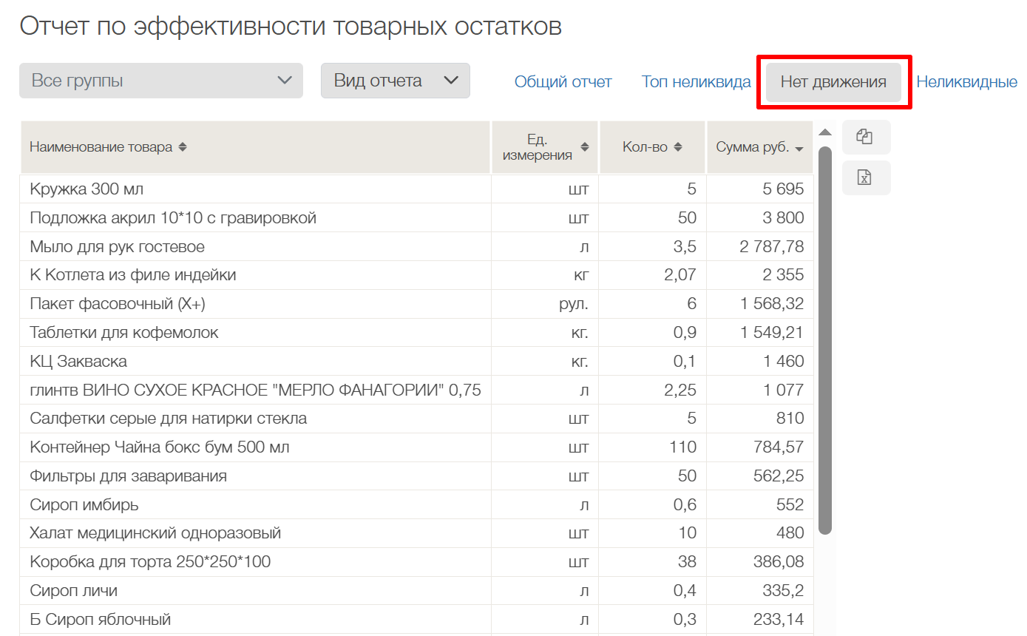Open the Топ неликвида tab
The image size is (1027, 636).
pyautogui.click(x=696, y=81)
